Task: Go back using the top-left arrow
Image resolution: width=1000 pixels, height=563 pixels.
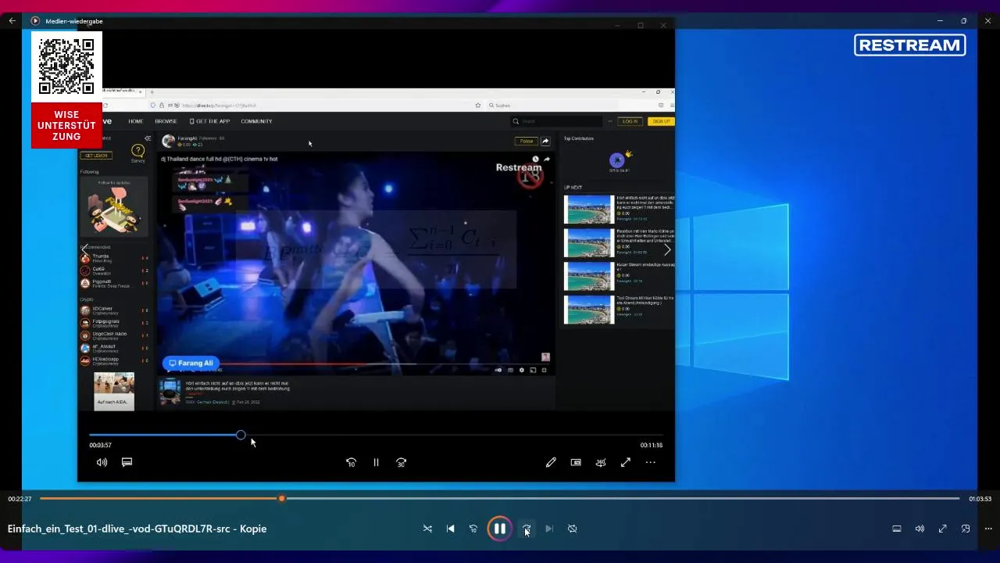Action: [12, 21]
